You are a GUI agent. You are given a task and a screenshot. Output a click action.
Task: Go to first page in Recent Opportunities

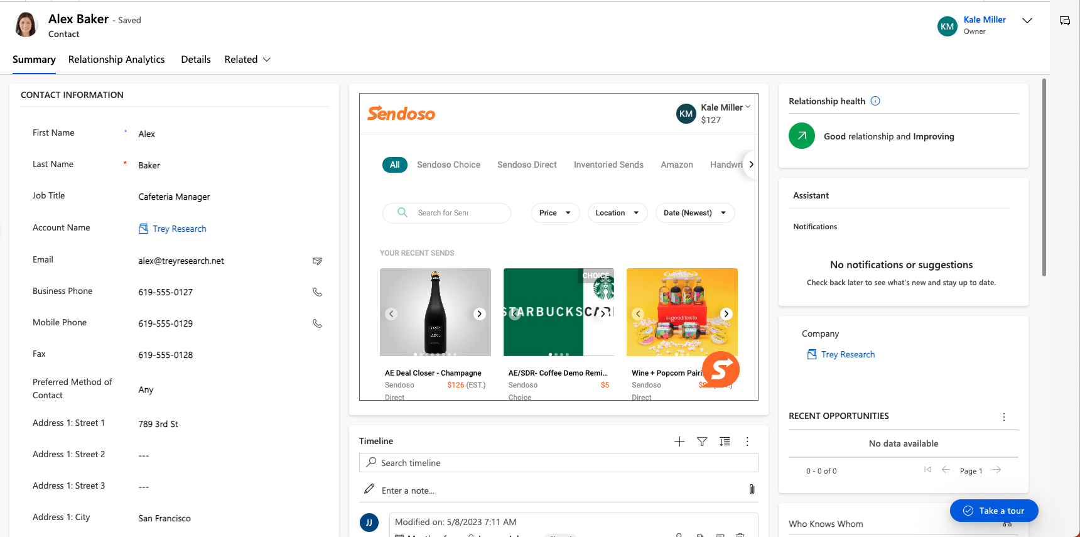pos(927,470)
